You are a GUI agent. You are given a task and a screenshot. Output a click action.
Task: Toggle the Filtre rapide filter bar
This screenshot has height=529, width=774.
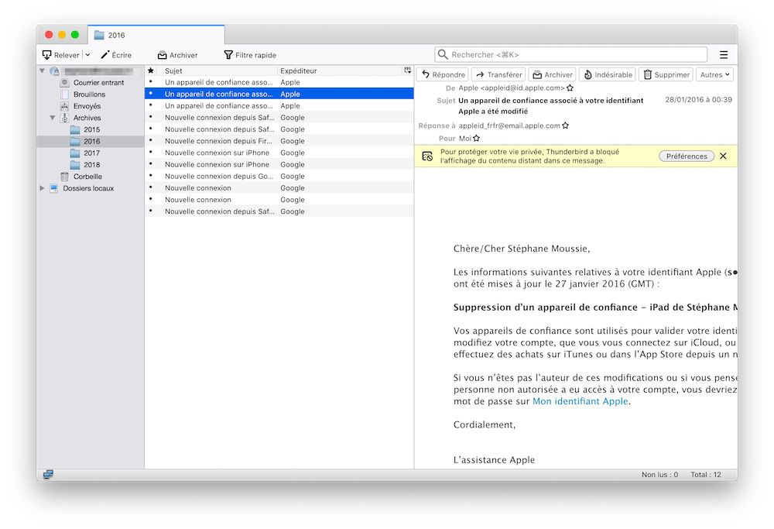[250, 55]
